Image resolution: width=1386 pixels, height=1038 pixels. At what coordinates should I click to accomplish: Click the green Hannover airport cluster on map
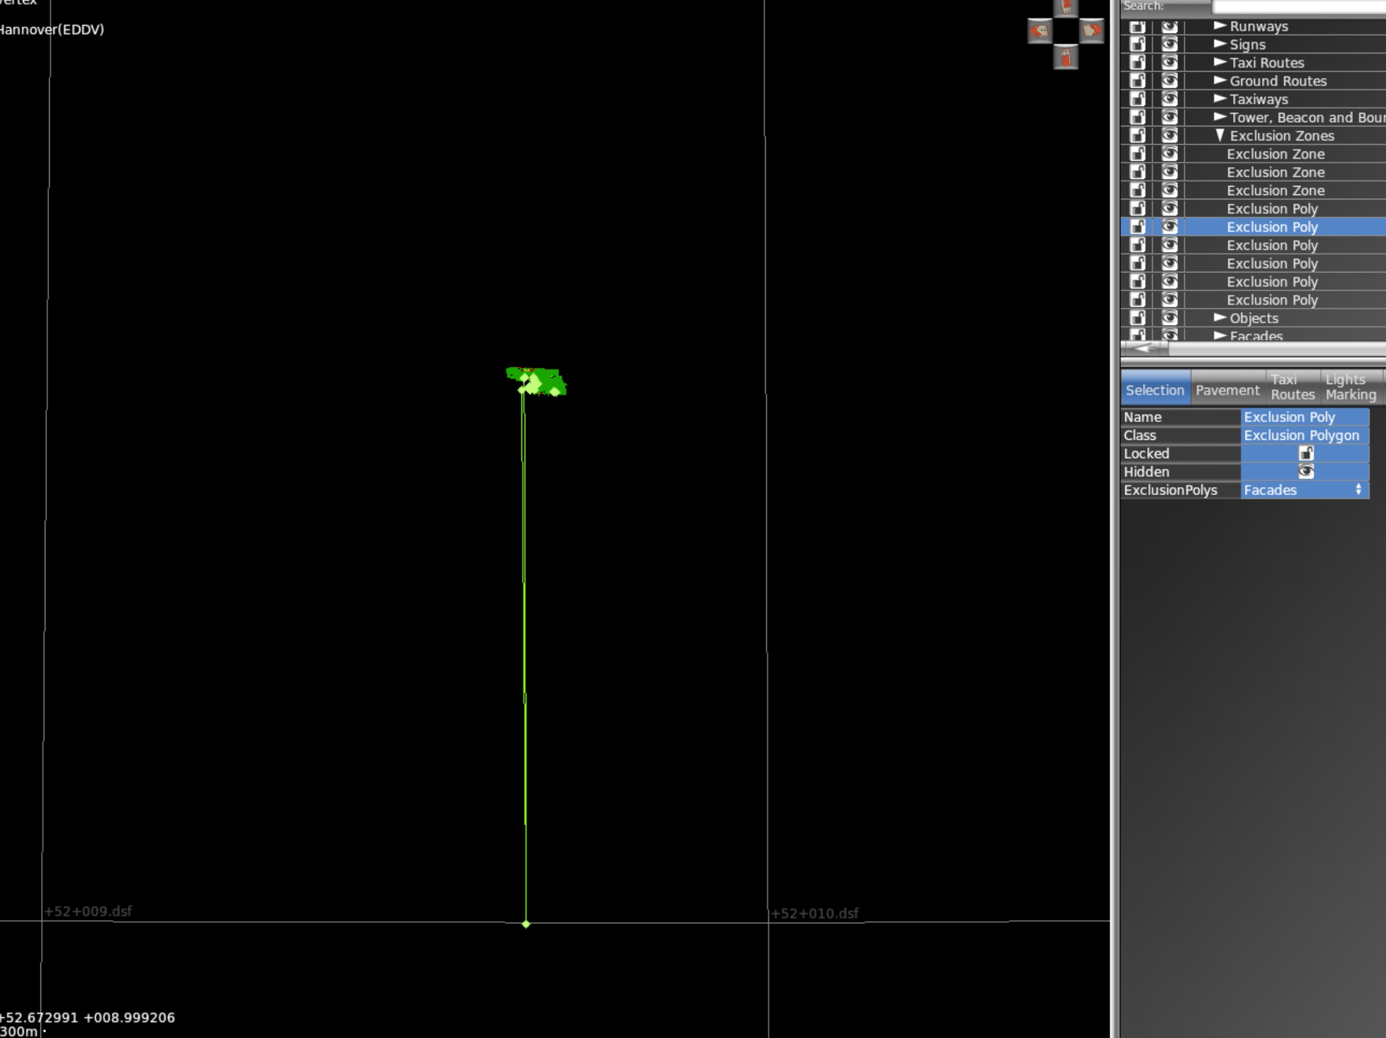coord(536,381)
